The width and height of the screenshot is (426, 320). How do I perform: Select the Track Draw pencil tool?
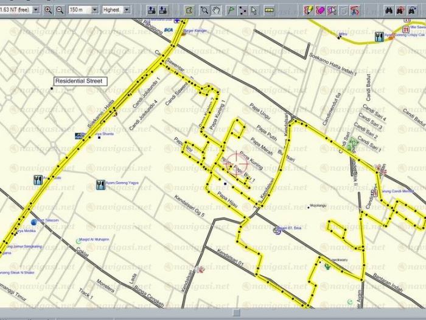point(309,10)
